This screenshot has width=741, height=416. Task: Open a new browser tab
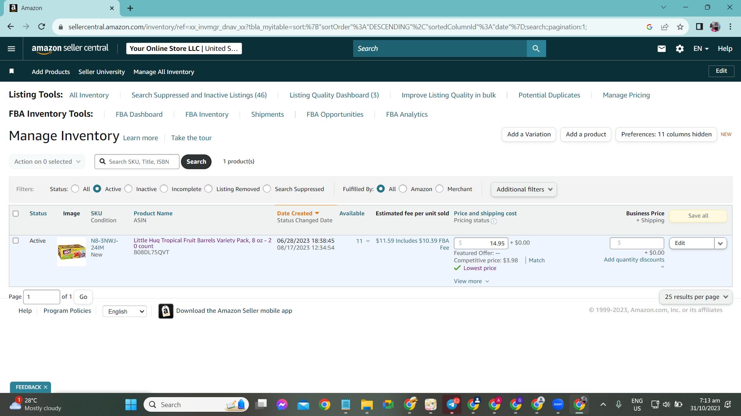pos(130,8)
